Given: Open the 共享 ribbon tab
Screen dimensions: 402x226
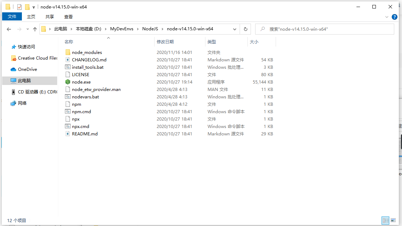Looking at the screenshot, I should (x=50, y=17).
